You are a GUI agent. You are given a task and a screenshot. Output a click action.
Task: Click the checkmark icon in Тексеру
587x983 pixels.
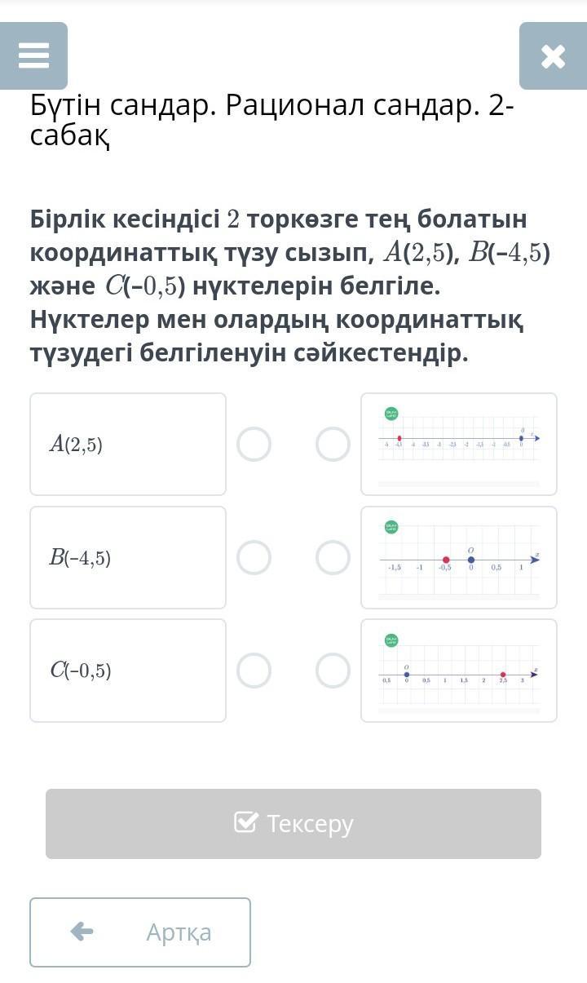(x=246, y=822)
